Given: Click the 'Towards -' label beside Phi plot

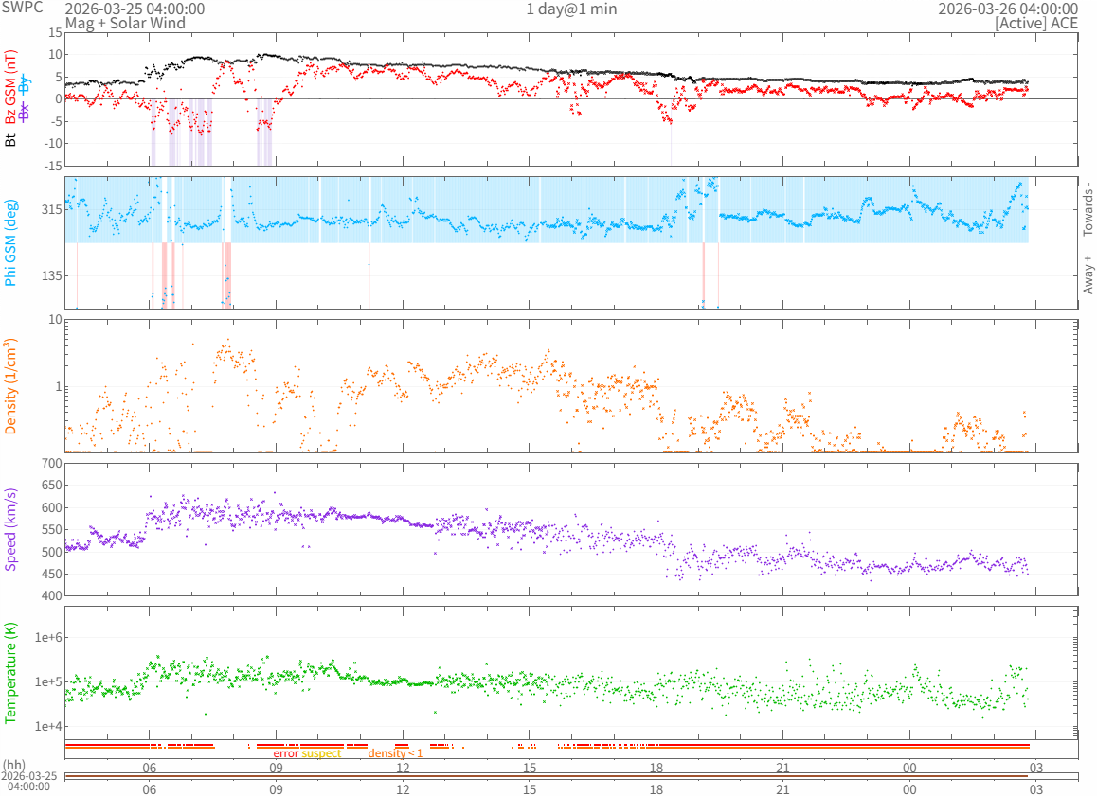Looking at the screenshot, I should [1088, 208].
